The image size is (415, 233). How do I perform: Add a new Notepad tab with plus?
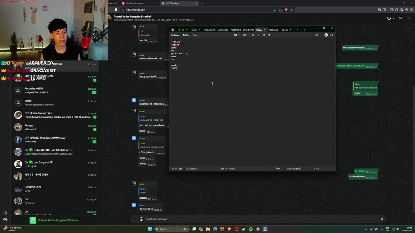[x=304, y=30]
